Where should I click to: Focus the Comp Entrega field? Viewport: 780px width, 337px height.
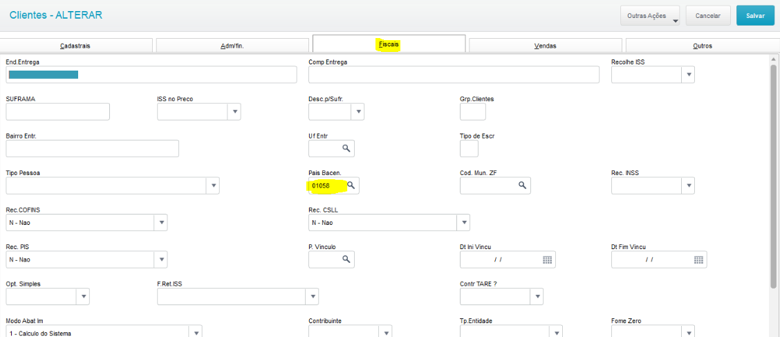(454, 75)
